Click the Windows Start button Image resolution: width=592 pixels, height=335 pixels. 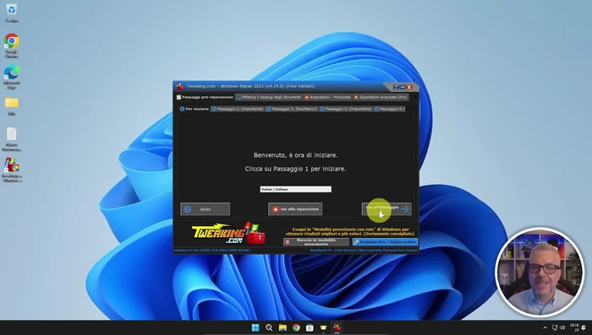click(x=255, y=327)
